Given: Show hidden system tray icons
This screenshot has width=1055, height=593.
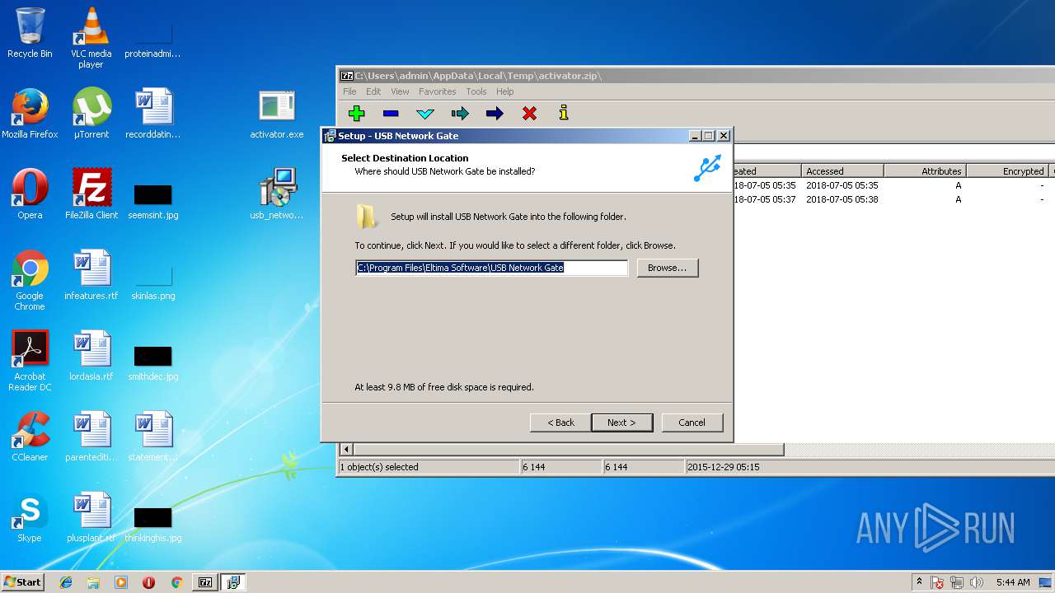Looking at the screenshot, I should pyautogui.click(x=919, y=582).
